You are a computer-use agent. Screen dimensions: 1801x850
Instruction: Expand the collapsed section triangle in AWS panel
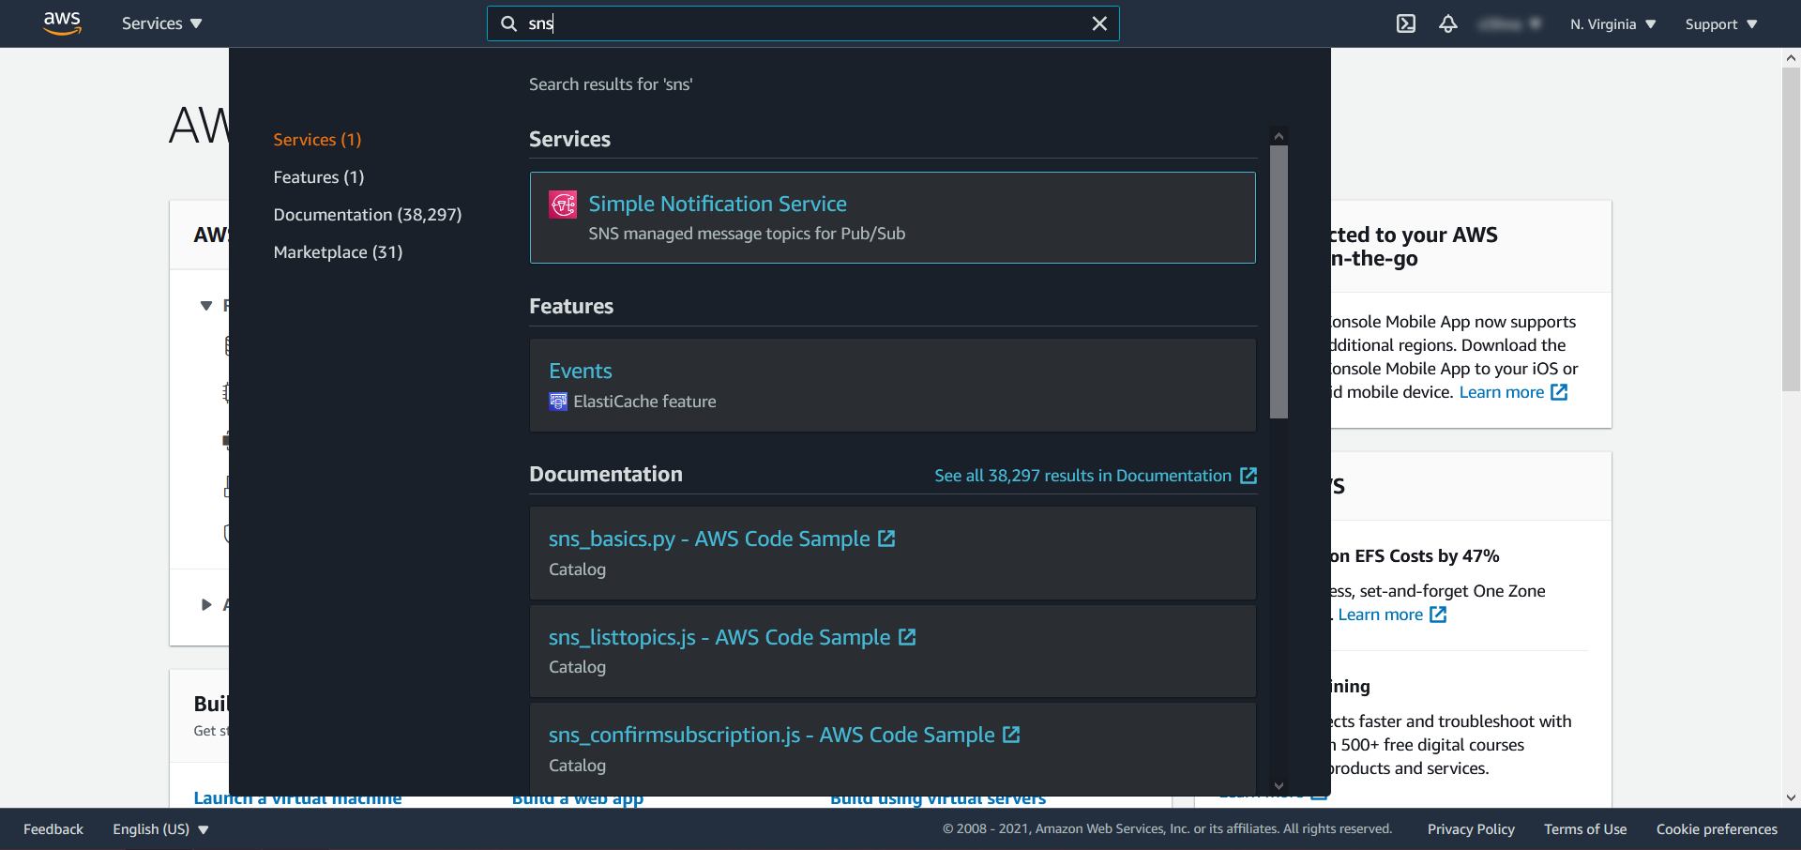tap(206, 605)
